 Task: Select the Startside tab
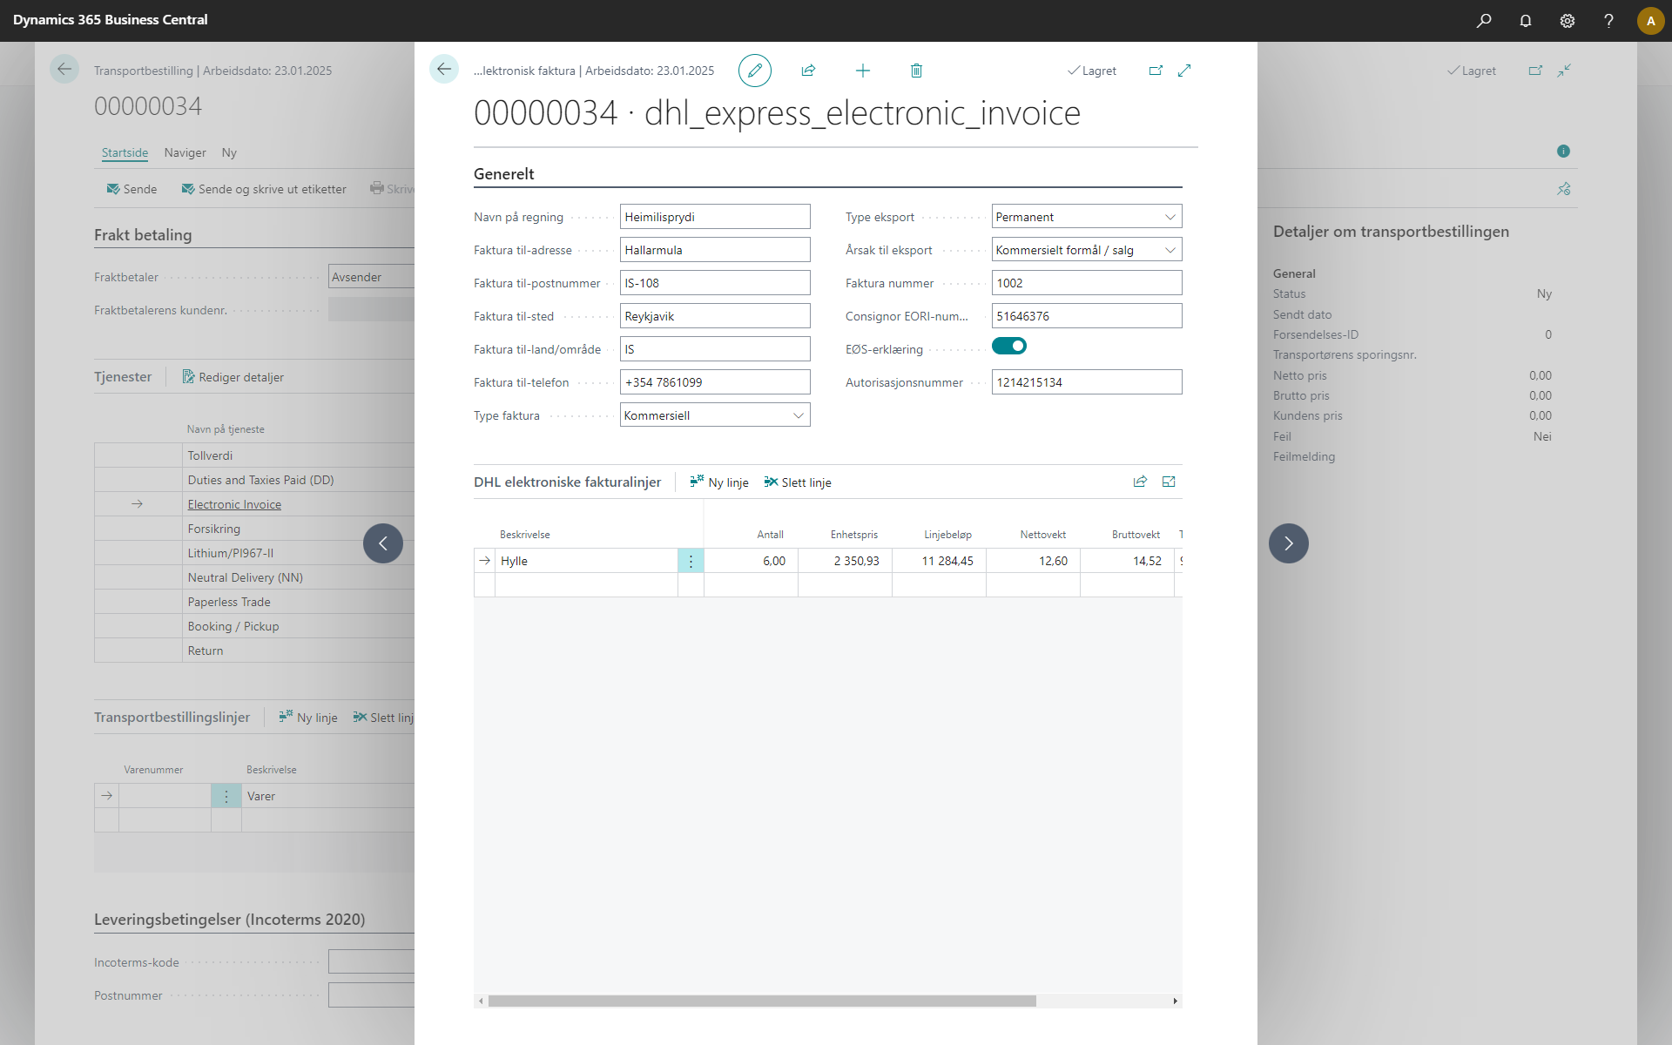(x=124, y=152)
